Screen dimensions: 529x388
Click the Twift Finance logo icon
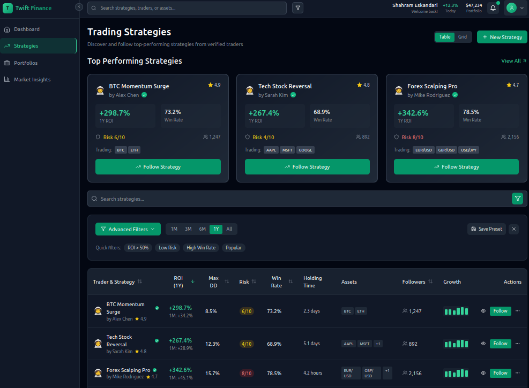[8, 8]
